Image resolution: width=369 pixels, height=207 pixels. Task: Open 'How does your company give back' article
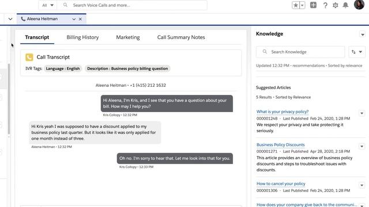point(307,205)
